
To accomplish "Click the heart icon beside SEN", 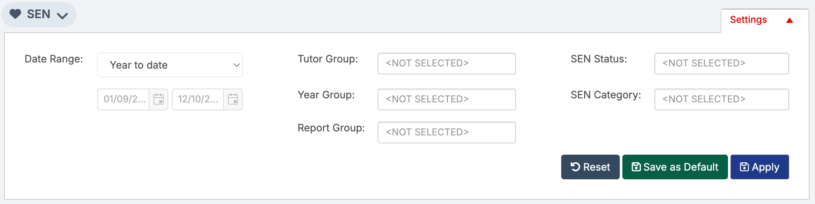I will tap(15, 14).
